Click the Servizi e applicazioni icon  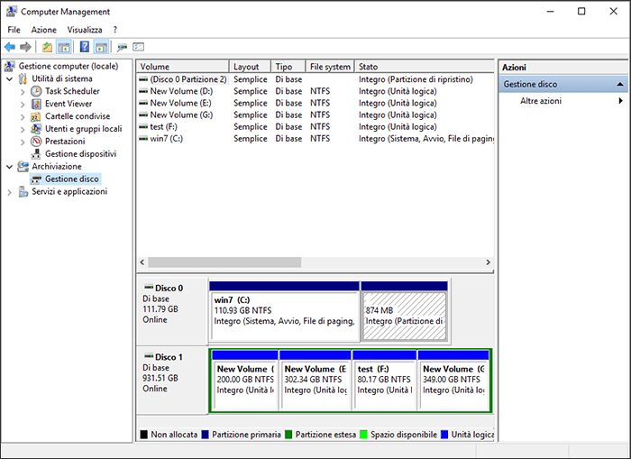pos(23,192)
